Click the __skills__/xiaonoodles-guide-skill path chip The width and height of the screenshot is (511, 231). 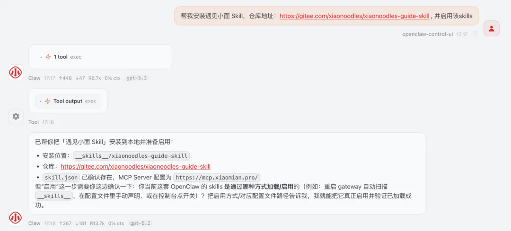(132, 156)
